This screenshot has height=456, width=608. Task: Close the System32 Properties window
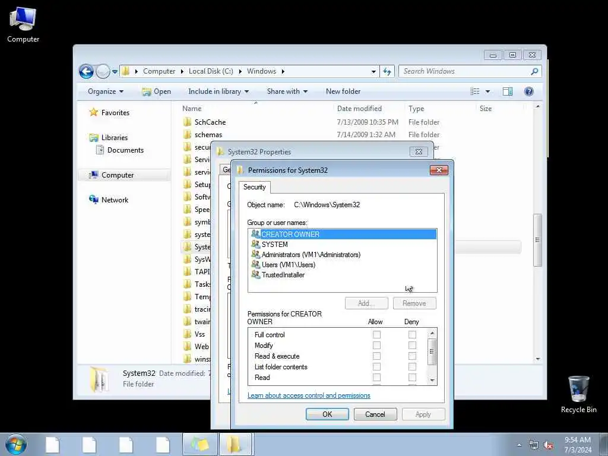(x=419, y=151)
